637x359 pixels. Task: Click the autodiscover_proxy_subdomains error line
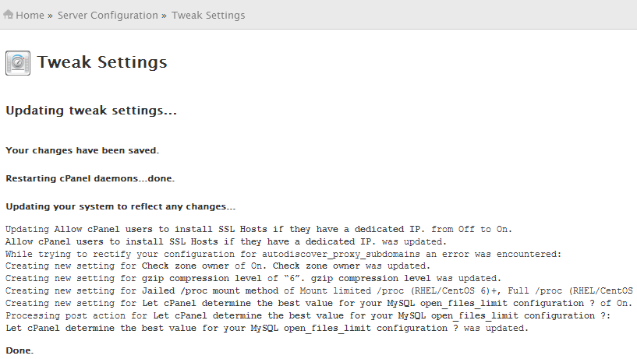point(283,255)
